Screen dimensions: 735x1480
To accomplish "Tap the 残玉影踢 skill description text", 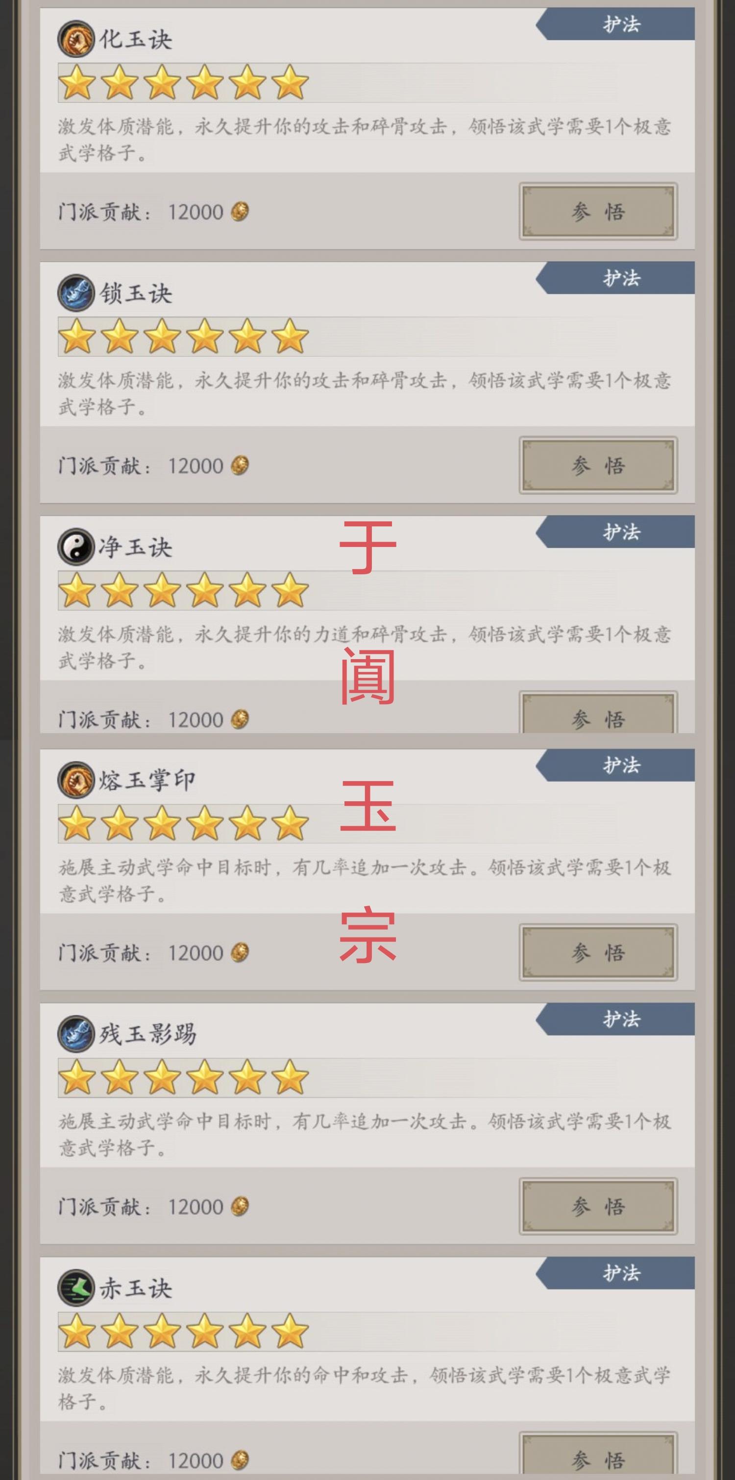I will pos(365,1134).
